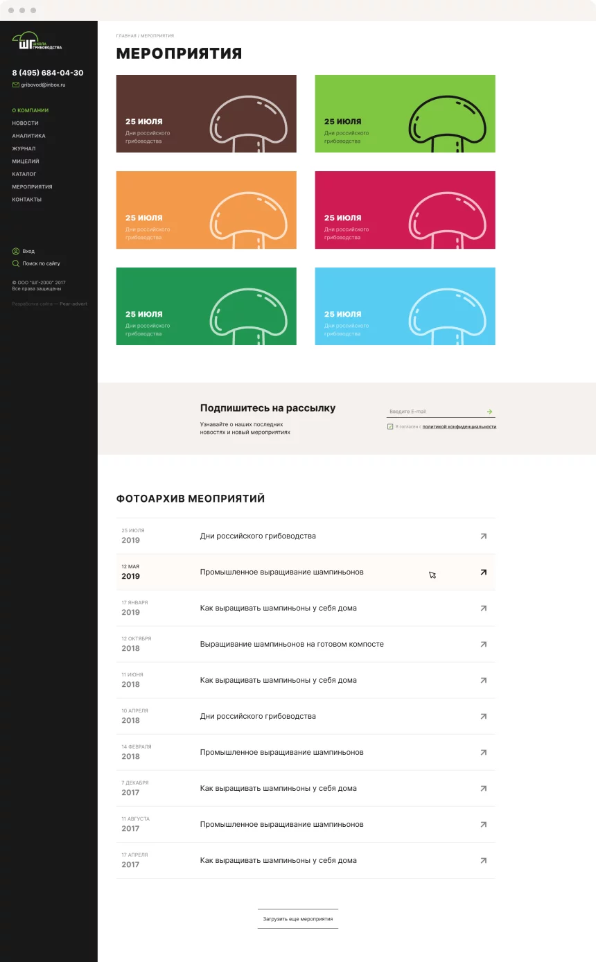Image resolution: width=596 pixels, height=962 pixels.
Task: Select the dark green 25 июля event card
Action: point(207,306)
